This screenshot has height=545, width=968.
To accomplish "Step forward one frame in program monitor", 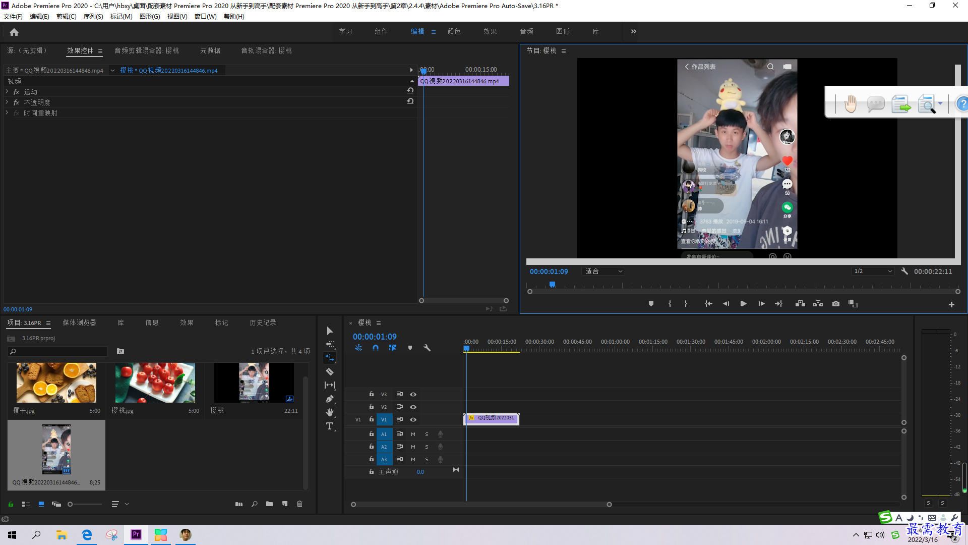I will (761, 304).
